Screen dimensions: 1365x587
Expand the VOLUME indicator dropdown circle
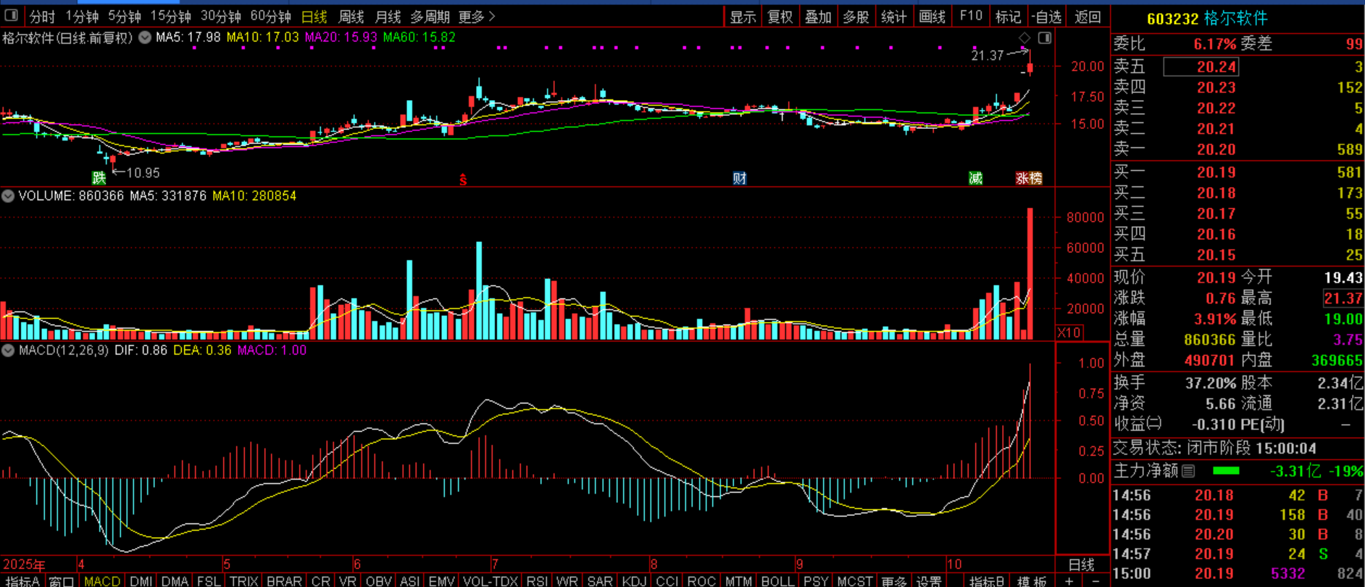(8, 196)
